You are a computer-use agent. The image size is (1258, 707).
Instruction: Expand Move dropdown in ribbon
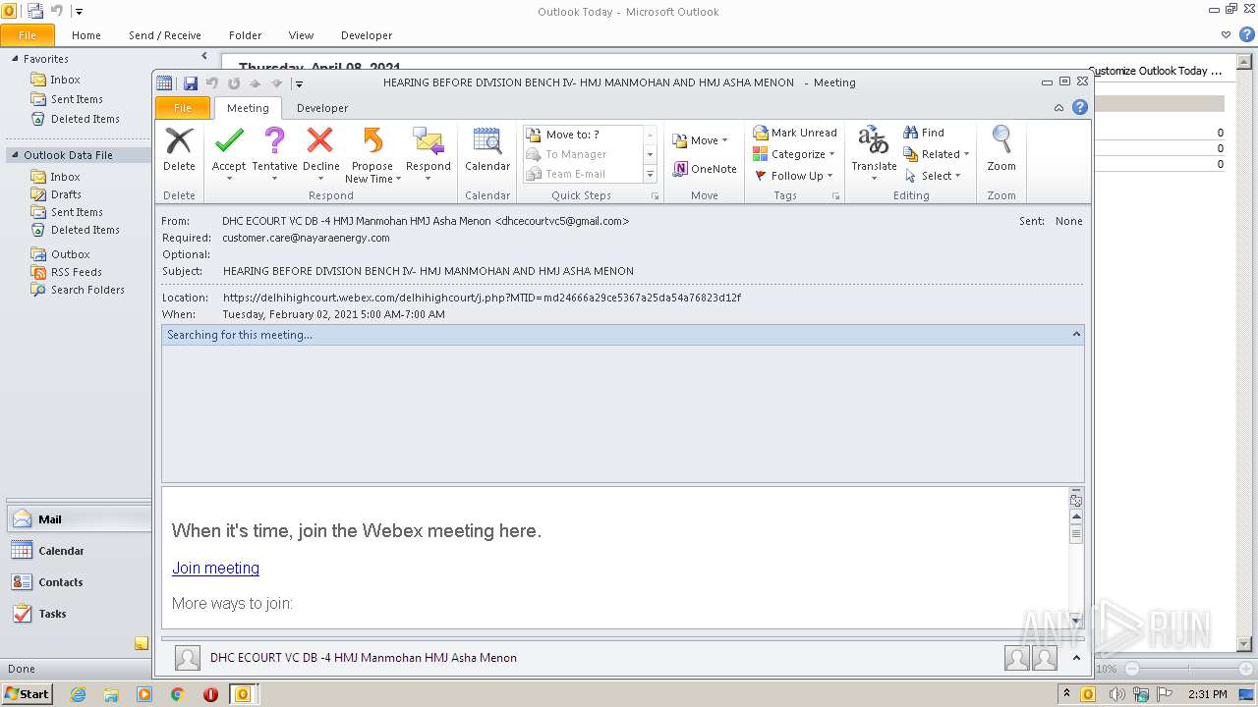click(700, 140)
